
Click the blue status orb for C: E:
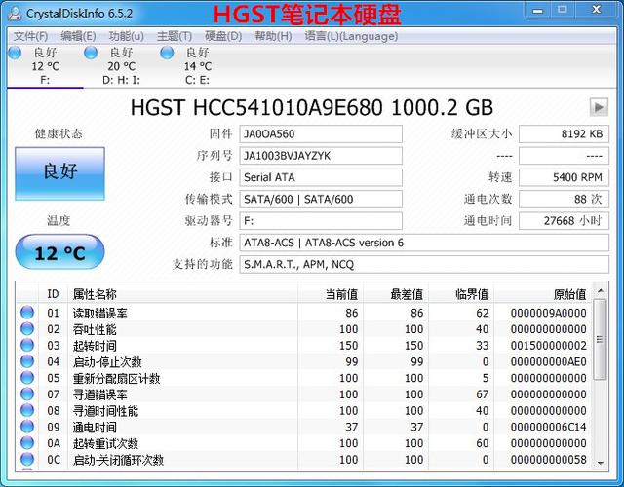point(167,53)
